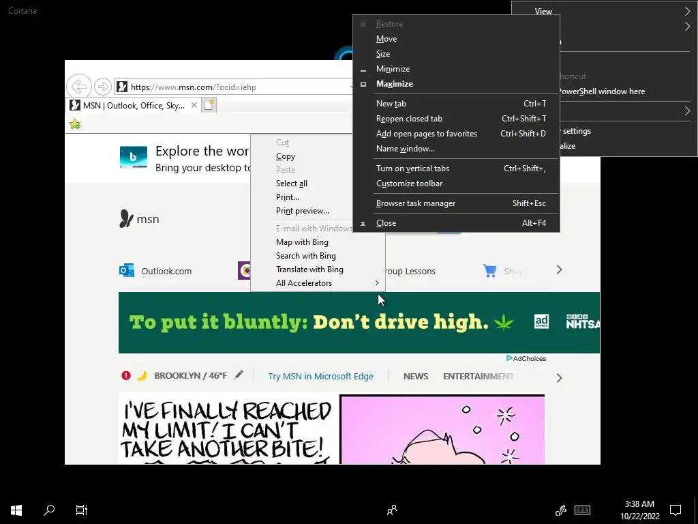698x524 pixels.
Task: Expand the View submenu arrow
Action: [x=687, y=12]
